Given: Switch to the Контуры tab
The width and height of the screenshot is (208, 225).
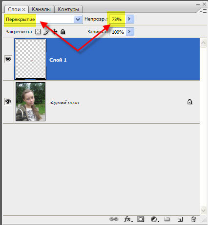Looking at the screenshot, I should point(68,9).
